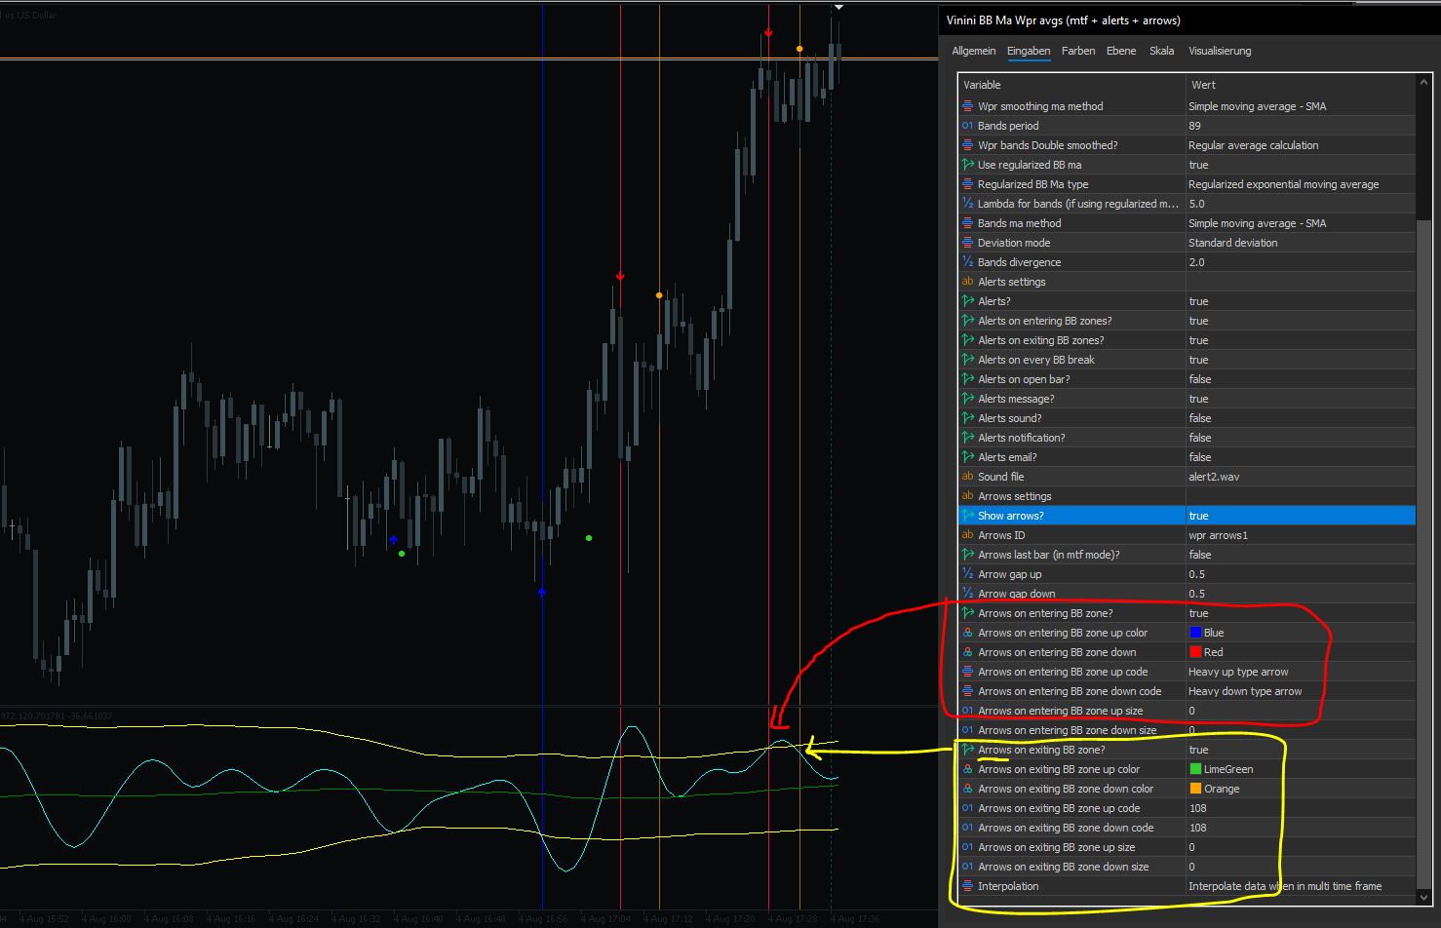Open the Skala tab
This screenshot has width=1441, height=928.
pyautogui.click(x=1161, y=51)
